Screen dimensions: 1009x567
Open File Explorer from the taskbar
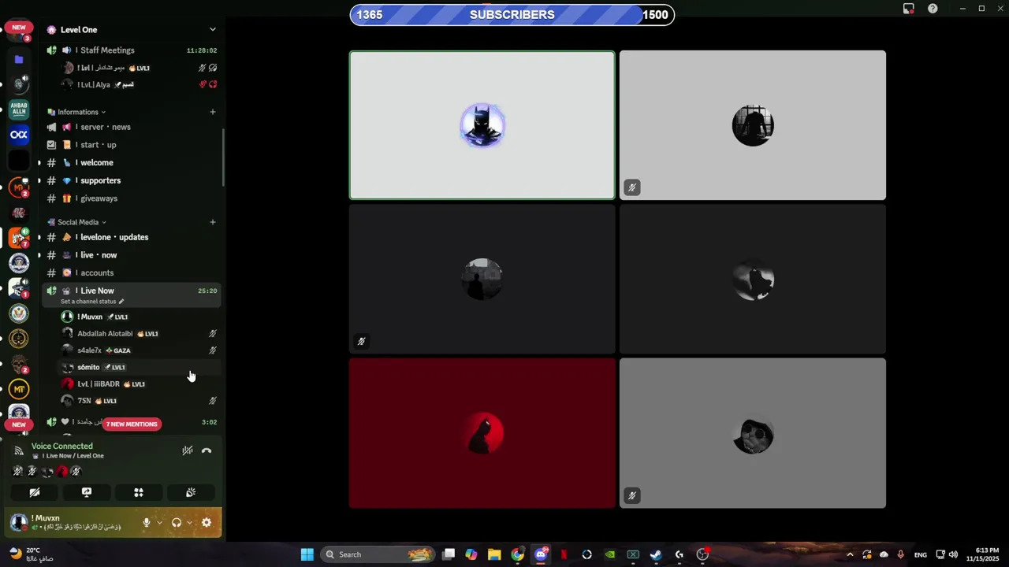point(494,554)
